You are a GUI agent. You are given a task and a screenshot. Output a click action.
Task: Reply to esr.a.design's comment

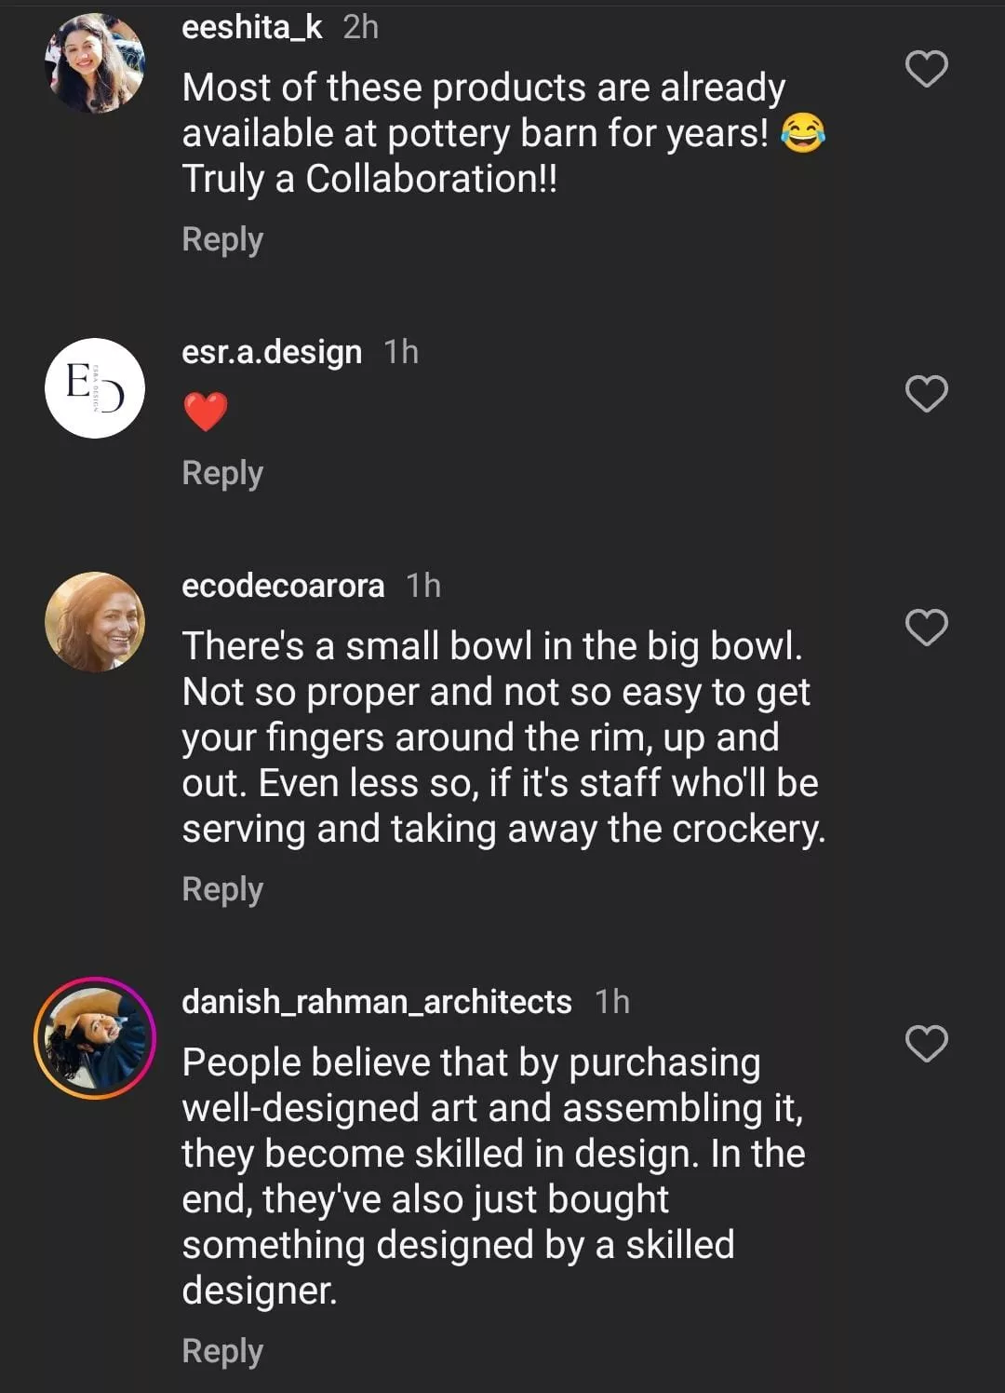tap(222, 473)
